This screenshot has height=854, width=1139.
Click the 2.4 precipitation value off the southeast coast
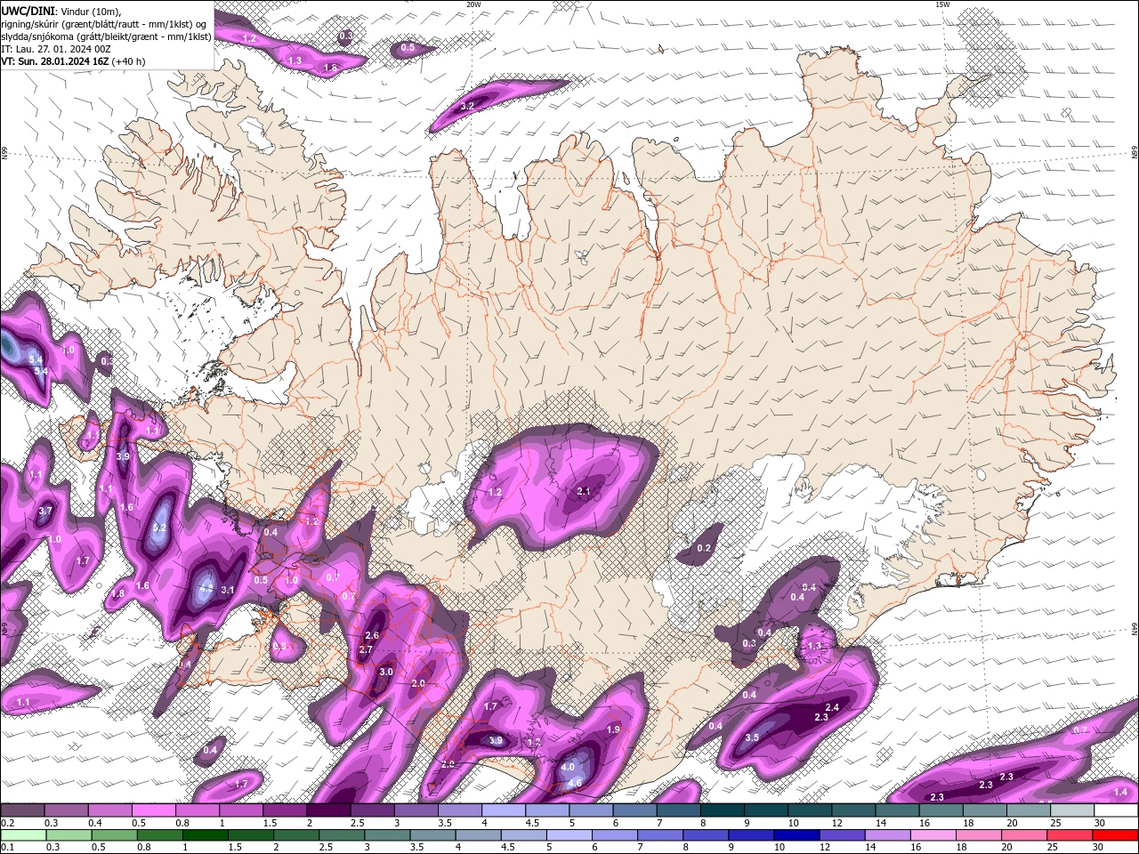click(x=832, y=707)
